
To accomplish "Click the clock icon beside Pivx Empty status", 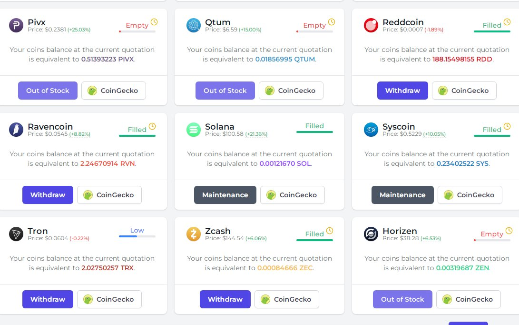I will click(x=154, y=22).
